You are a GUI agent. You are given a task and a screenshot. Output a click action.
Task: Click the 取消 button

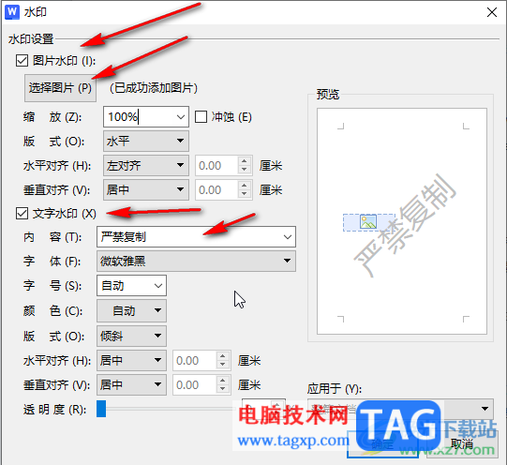tap(462, 444)
